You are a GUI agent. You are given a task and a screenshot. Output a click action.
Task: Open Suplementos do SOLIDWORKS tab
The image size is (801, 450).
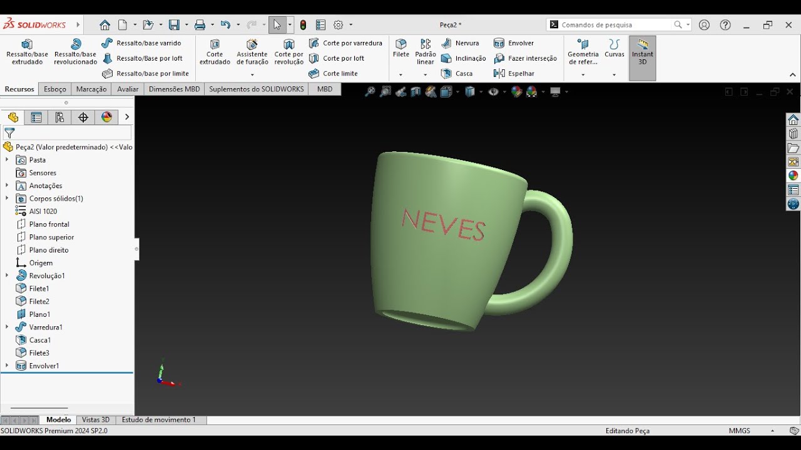[x=257, y=89]
